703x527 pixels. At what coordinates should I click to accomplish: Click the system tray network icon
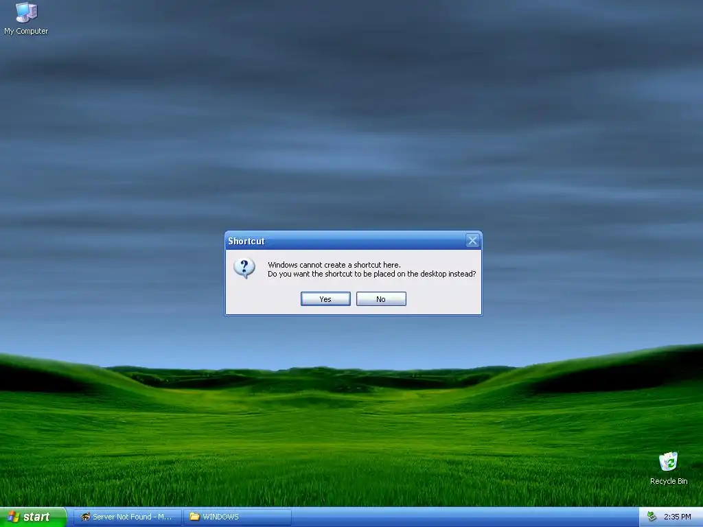652,517
